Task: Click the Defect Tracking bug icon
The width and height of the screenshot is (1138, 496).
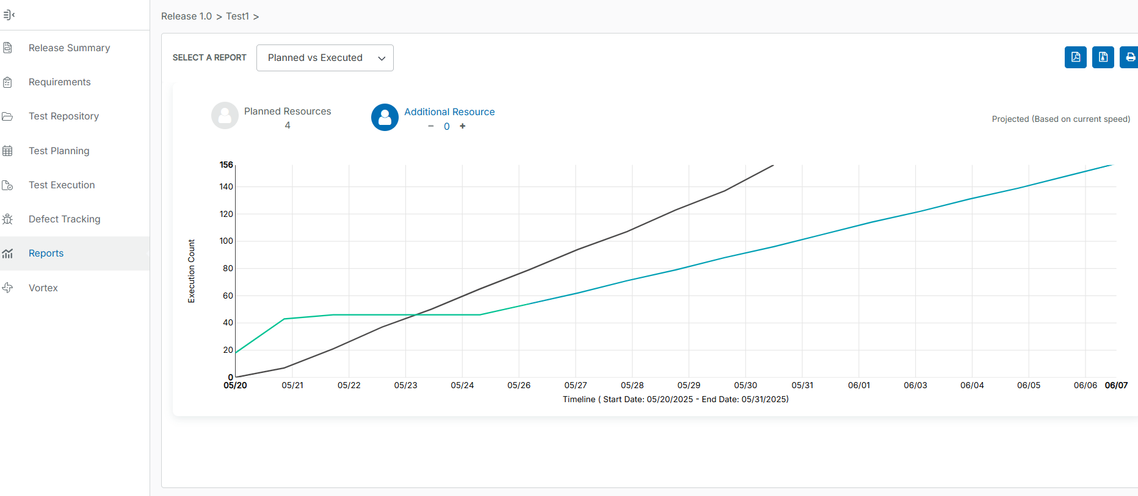Action: point(8,219)
